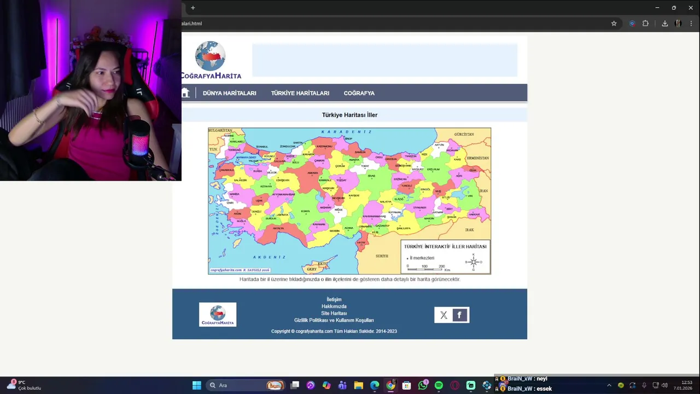Open Microsoft Edge from the taskbar
This screenshot has width=700, height=394.
pos(375,385)
